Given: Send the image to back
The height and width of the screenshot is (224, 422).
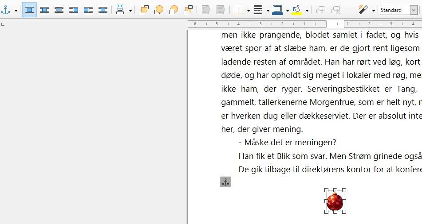Looking at the screenshot, I should click(x=188, y=10).
